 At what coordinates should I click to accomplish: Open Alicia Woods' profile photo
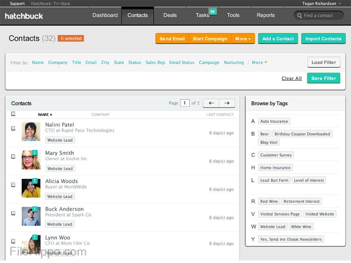31,188
